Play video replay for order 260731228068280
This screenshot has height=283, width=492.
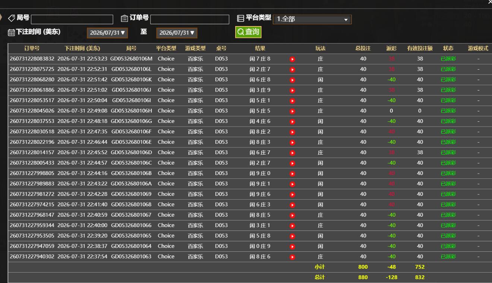[293, 80]
